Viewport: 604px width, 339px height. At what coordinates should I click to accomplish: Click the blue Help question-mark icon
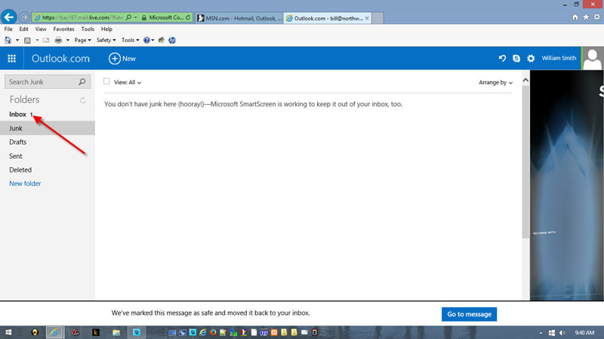[x=146, y=40]
